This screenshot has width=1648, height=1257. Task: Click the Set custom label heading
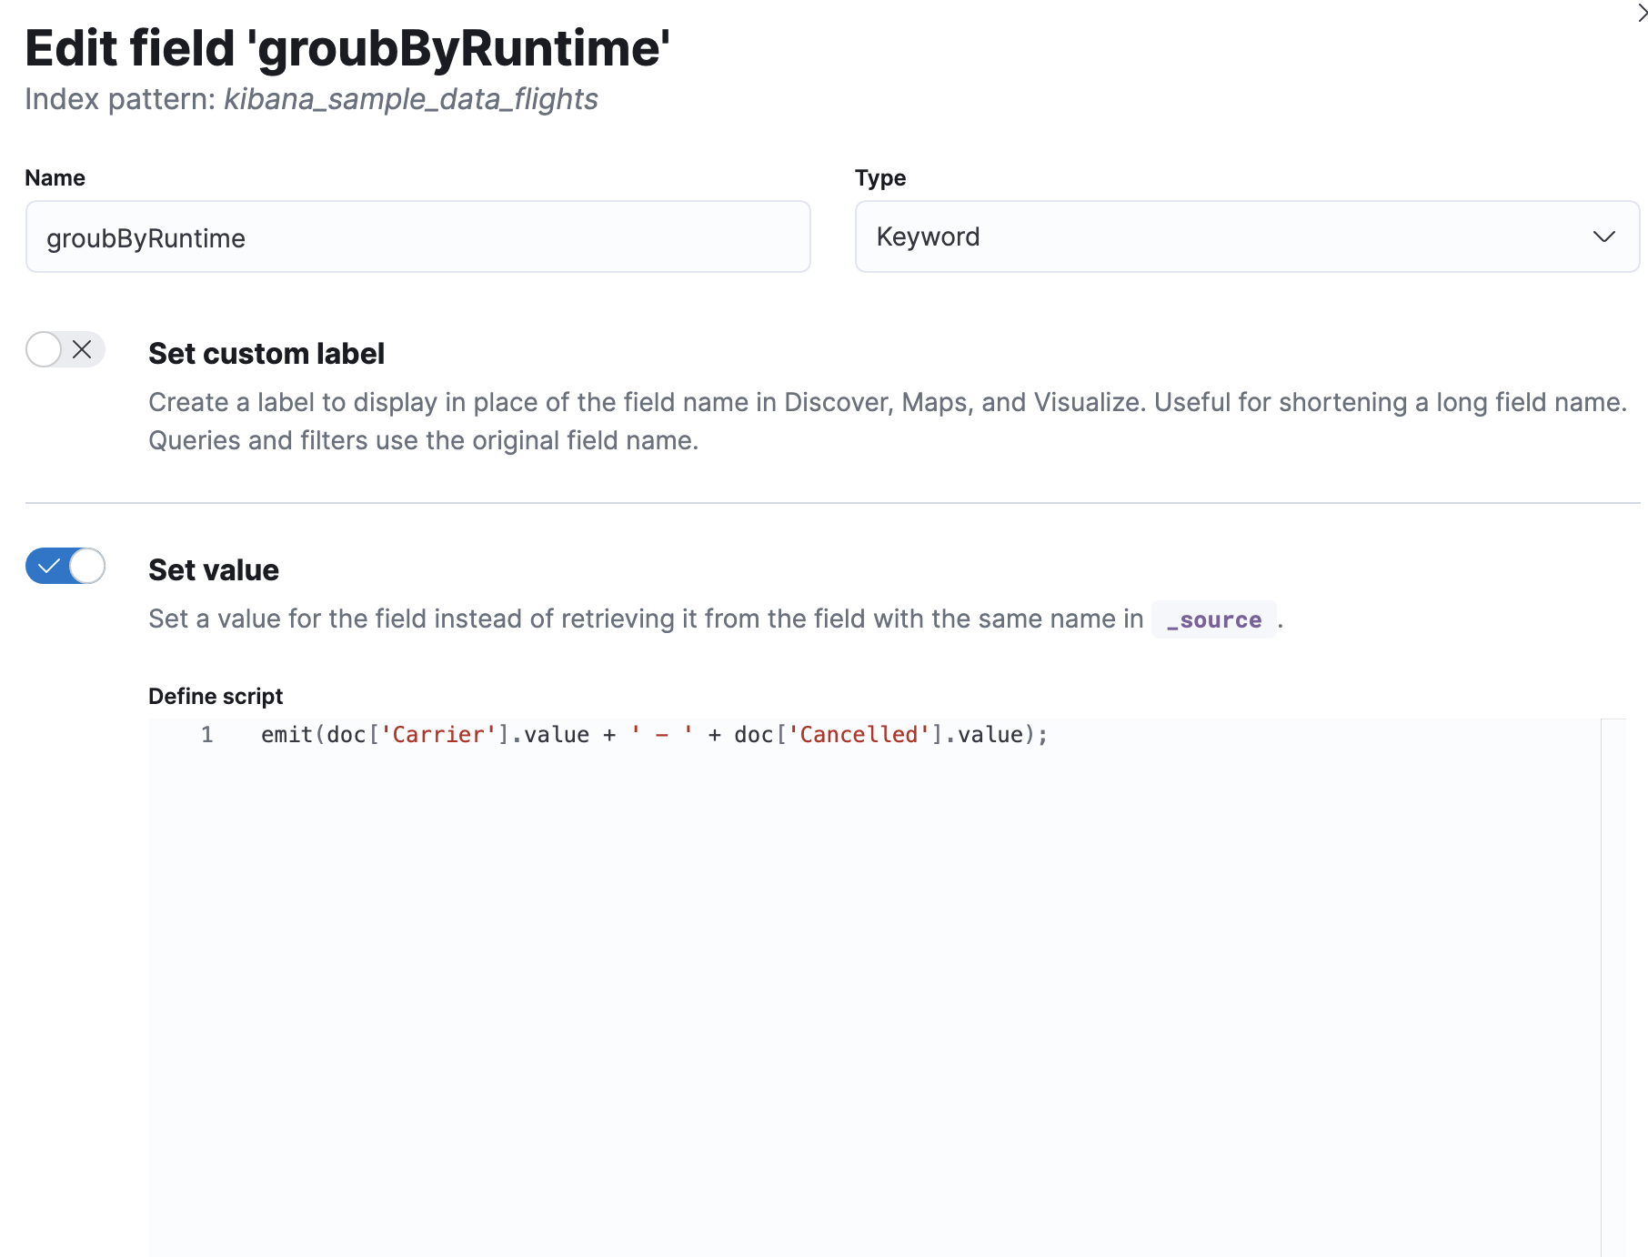point(266,353)
